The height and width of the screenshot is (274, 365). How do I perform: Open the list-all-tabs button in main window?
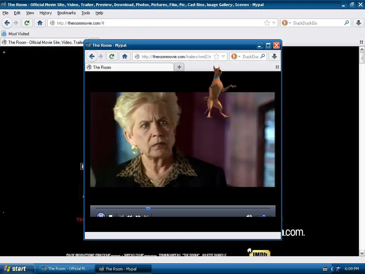tap(361, 42)
